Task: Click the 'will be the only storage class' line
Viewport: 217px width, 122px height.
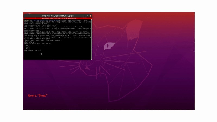Action: point(57,35)
